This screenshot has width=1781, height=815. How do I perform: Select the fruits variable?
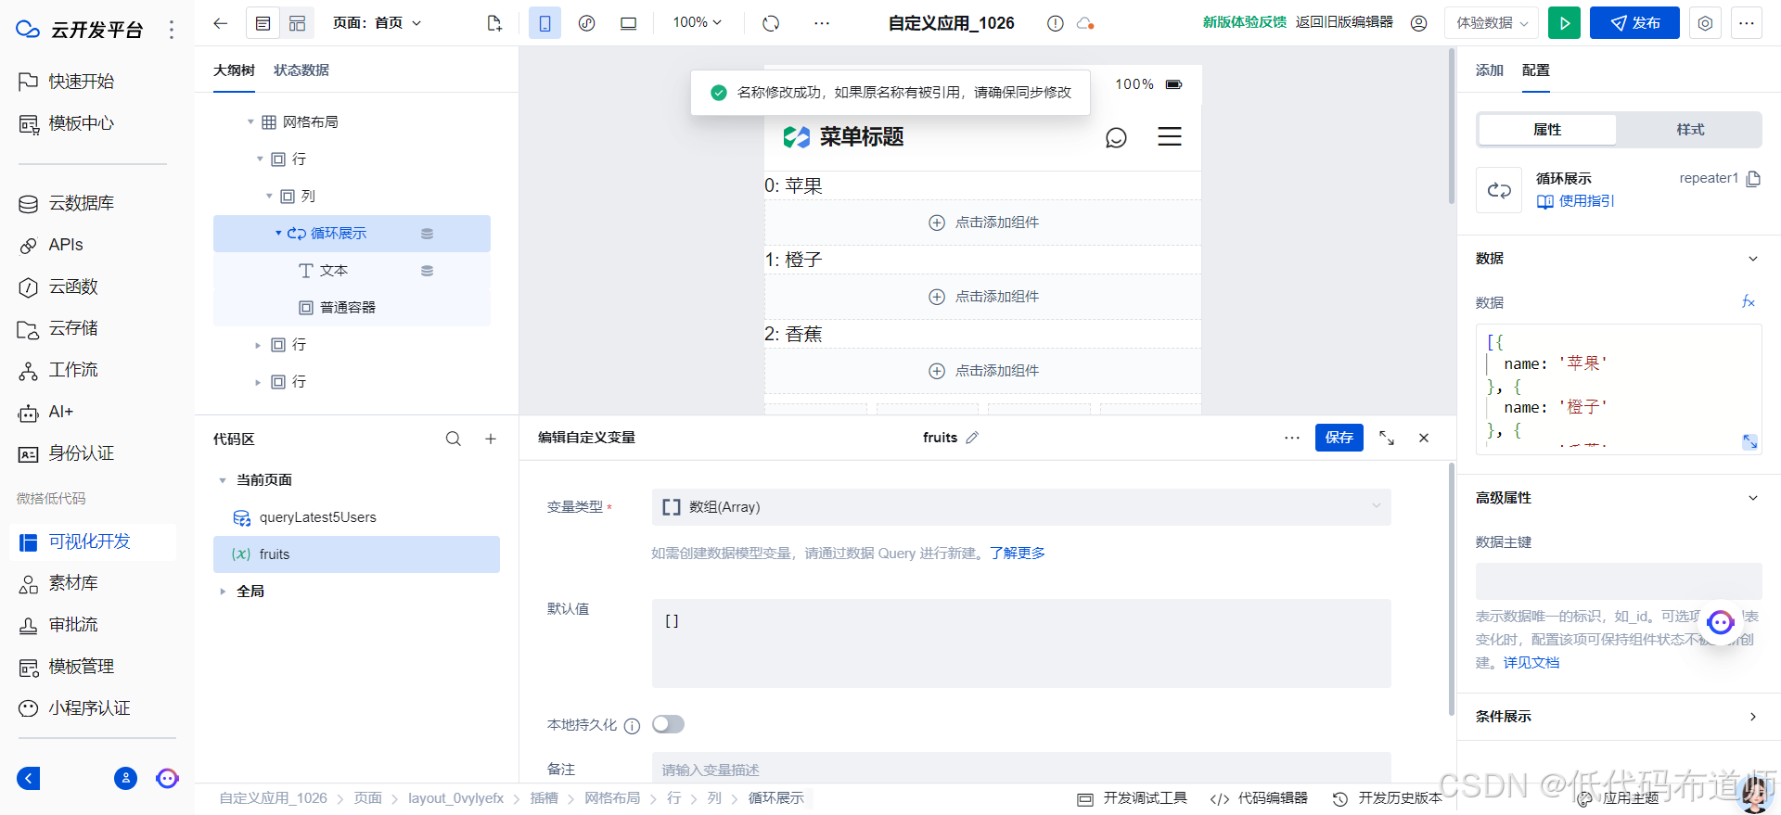pyautogui.click(x=356, y=554)
